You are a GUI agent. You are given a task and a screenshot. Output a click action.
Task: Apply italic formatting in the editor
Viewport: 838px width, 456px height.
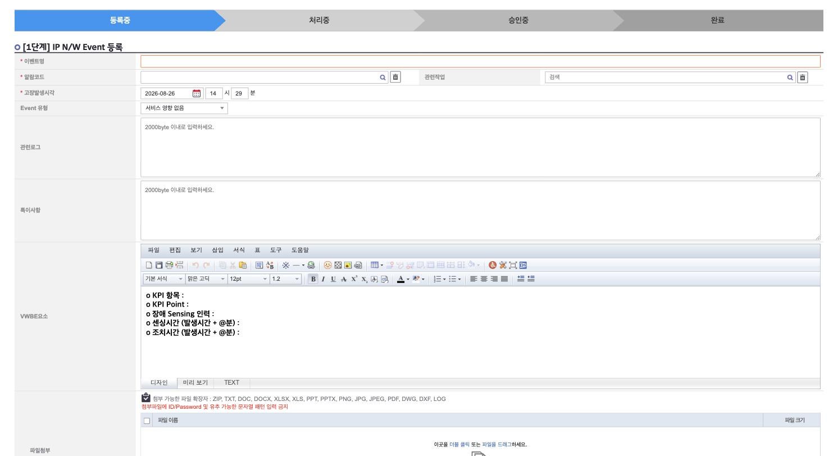point(324,279)
